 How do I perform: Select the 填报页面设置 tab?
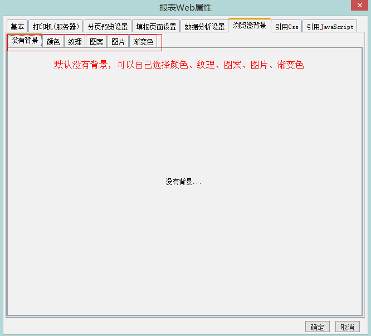(x=156, y=26)
